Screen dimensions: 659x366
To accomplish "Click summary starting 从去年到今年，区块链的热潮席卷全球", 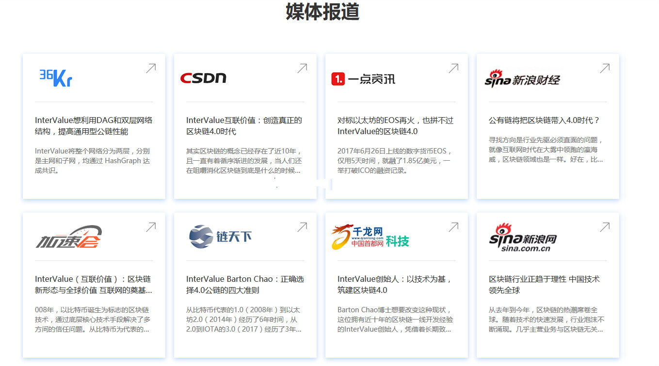I will point(546,320).
